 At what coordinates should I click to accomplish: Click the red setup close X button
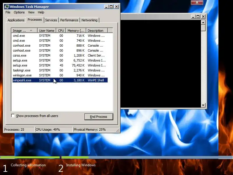pos(197,2)
